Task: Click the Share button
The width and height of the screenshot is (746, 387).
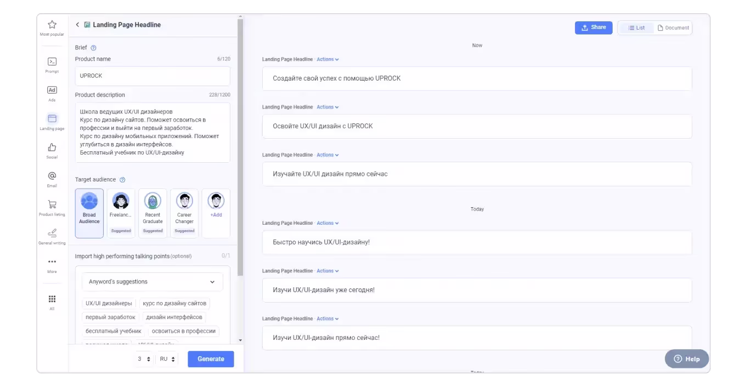Action: point(594,27)
